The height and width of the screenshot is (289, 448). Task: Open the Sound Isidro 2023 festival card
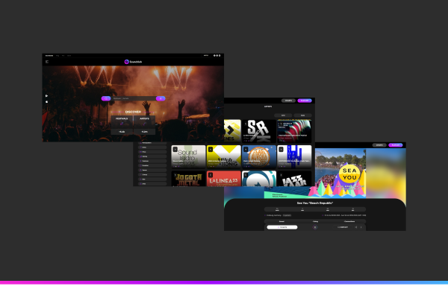point(188,156)
